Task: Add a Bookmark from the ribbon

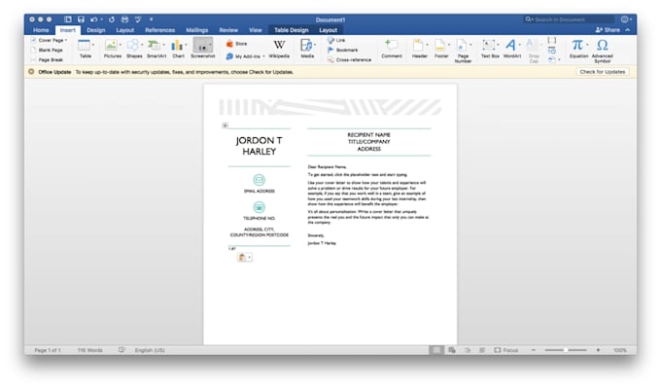Action: coord(343,50)
